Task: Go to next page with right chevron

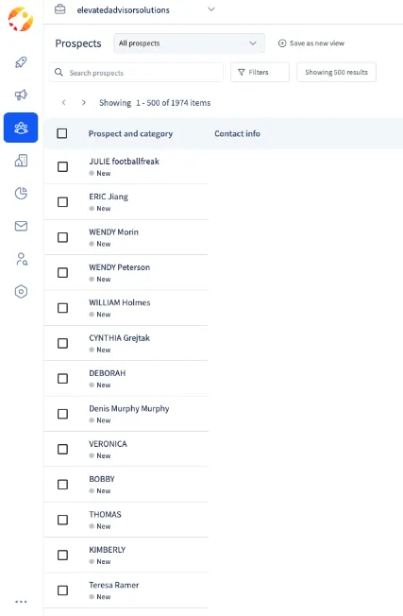Action: point(84,103)
